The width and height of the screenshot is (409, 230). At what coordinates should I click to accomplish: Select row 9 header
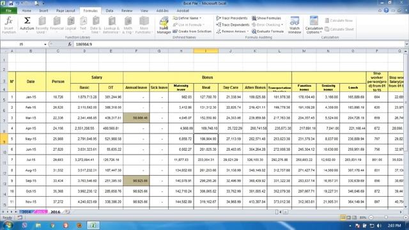click(4, 139)
